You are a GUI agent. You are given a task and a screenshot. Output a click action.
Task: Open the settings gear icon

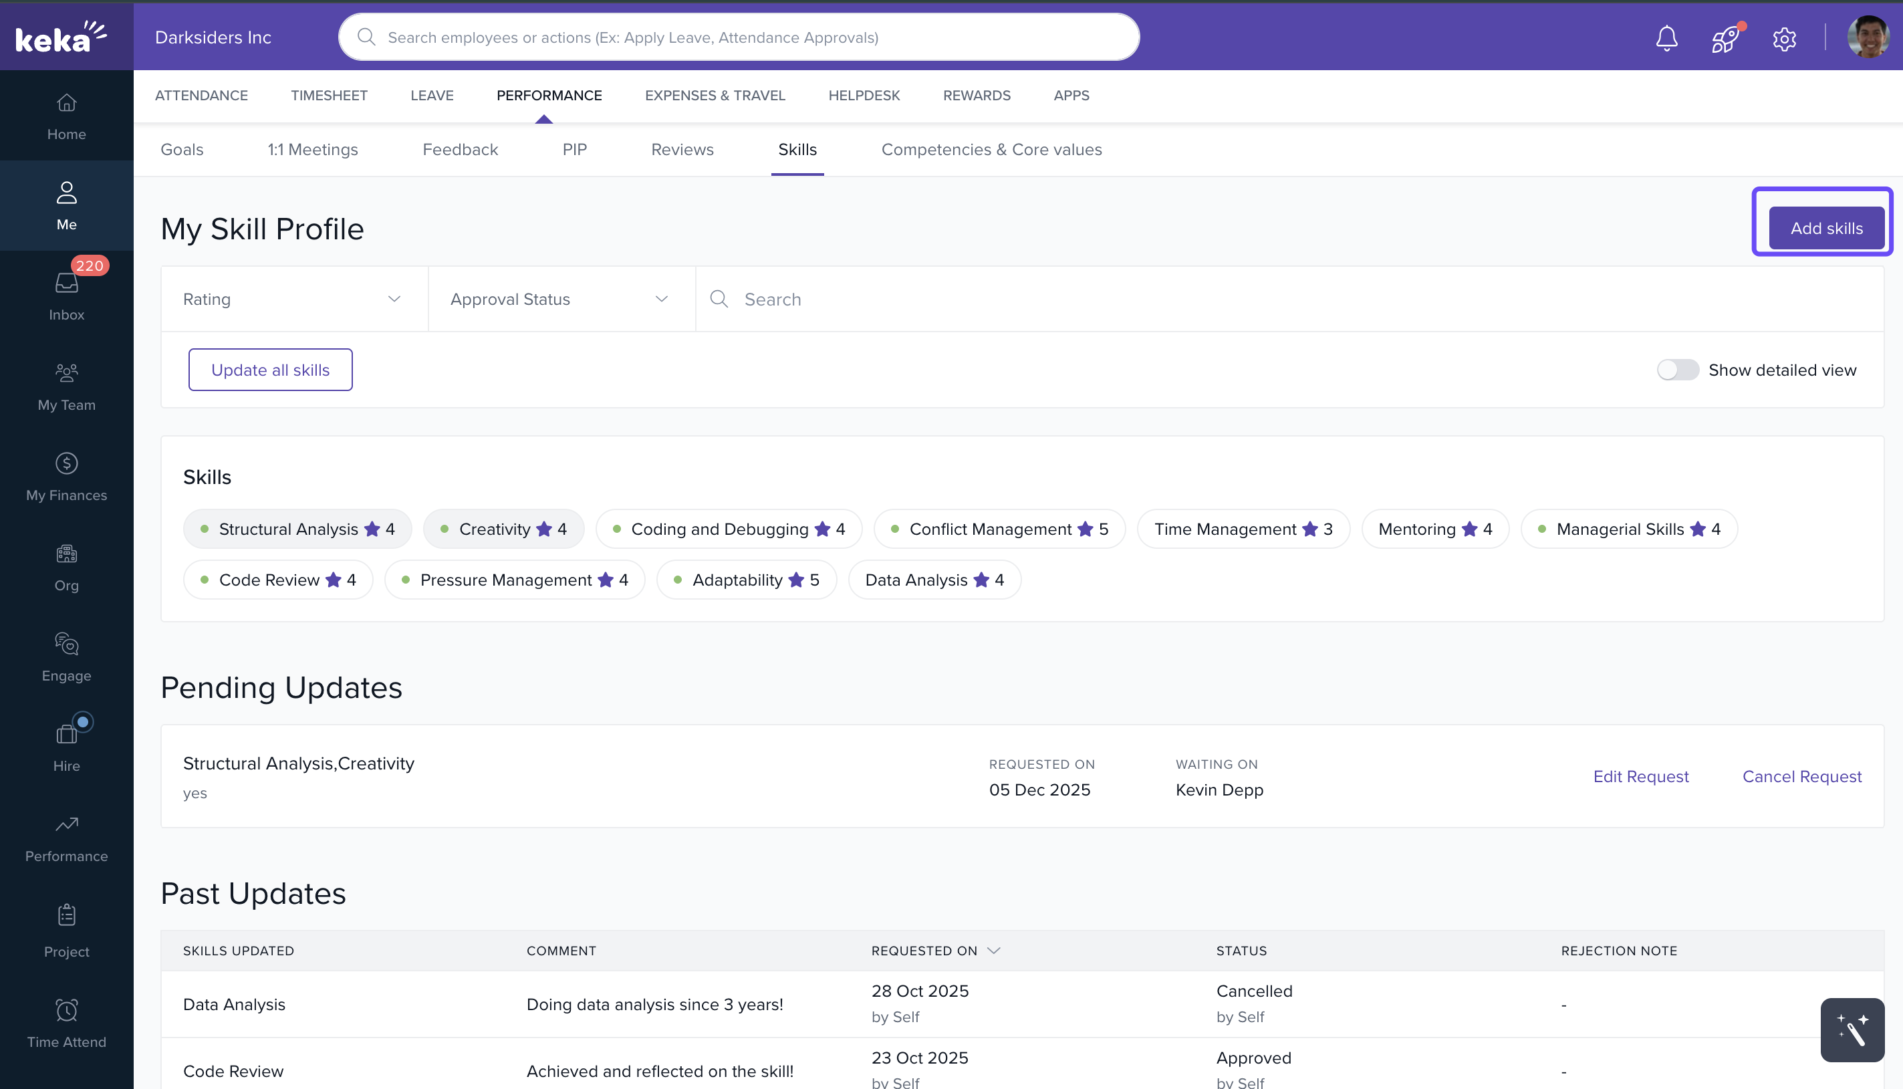coord(1784,38)
